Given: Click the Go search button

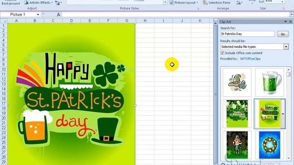Looking at the screenshot, I should coord(283,34).
